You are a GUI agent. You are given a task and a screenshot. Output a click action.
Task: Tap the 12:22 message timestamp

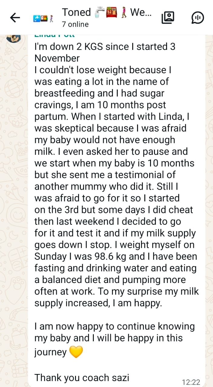pos(191,382)
